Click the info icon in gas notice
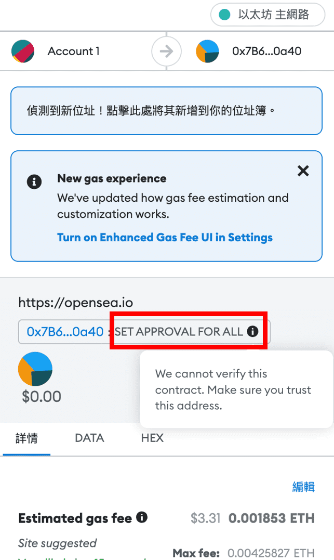The width and height of the screenshot is (334, 560). point(34,182)
